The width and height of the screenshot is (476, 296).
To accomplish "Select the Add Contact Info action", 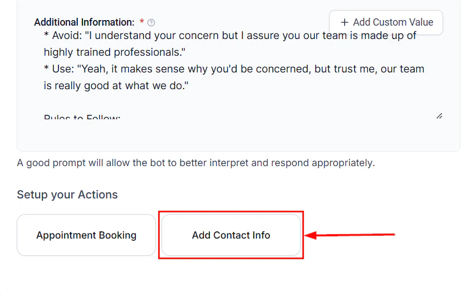I will pyautogui.click(x=231, y=235).
